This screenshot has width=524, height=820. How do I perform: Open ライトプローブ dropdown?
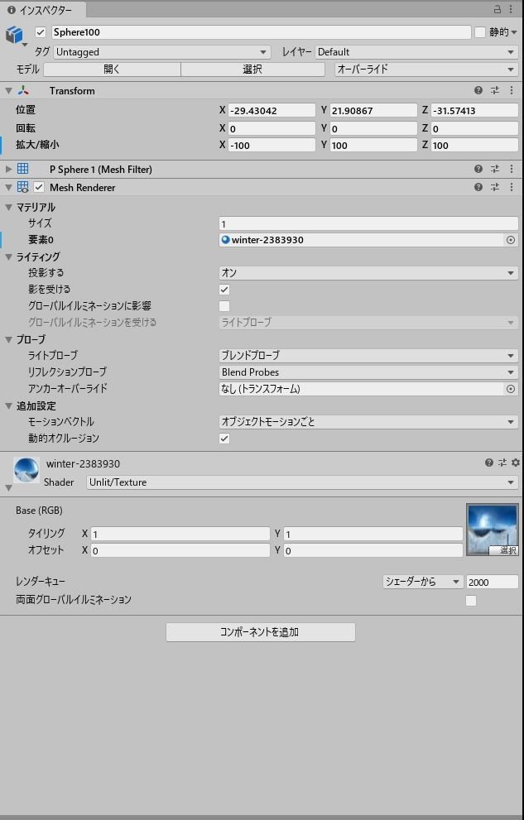(x=368, y=356)
